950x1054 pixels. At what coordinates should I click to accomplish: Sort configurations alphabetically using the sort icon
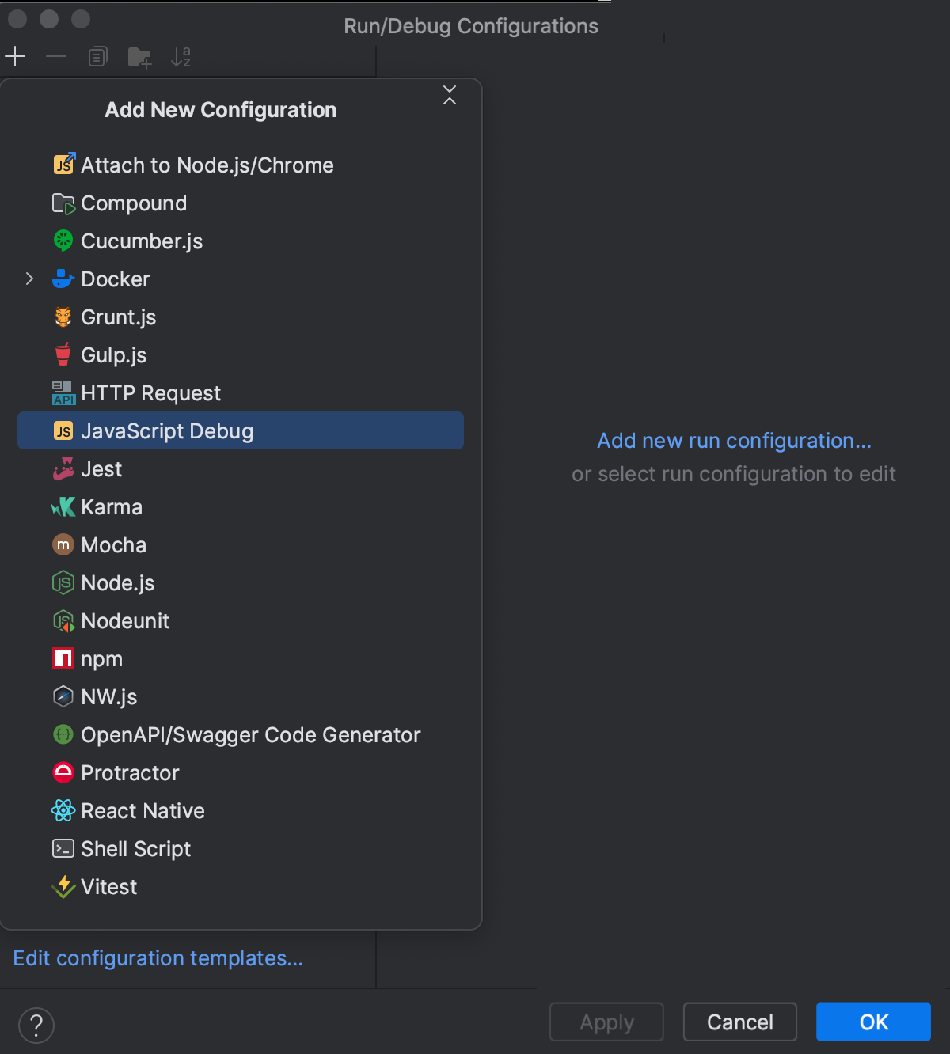point(181,56)
